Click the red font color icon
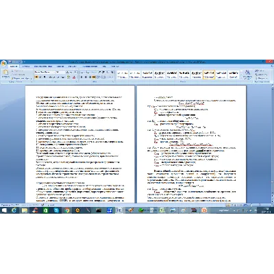This screenshot has width=274, height=274. (74, 77)
